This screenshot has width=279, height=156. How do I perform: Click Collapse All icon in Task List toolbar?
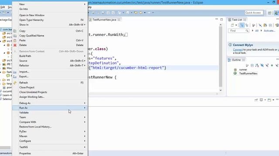(x=270, y=25)
